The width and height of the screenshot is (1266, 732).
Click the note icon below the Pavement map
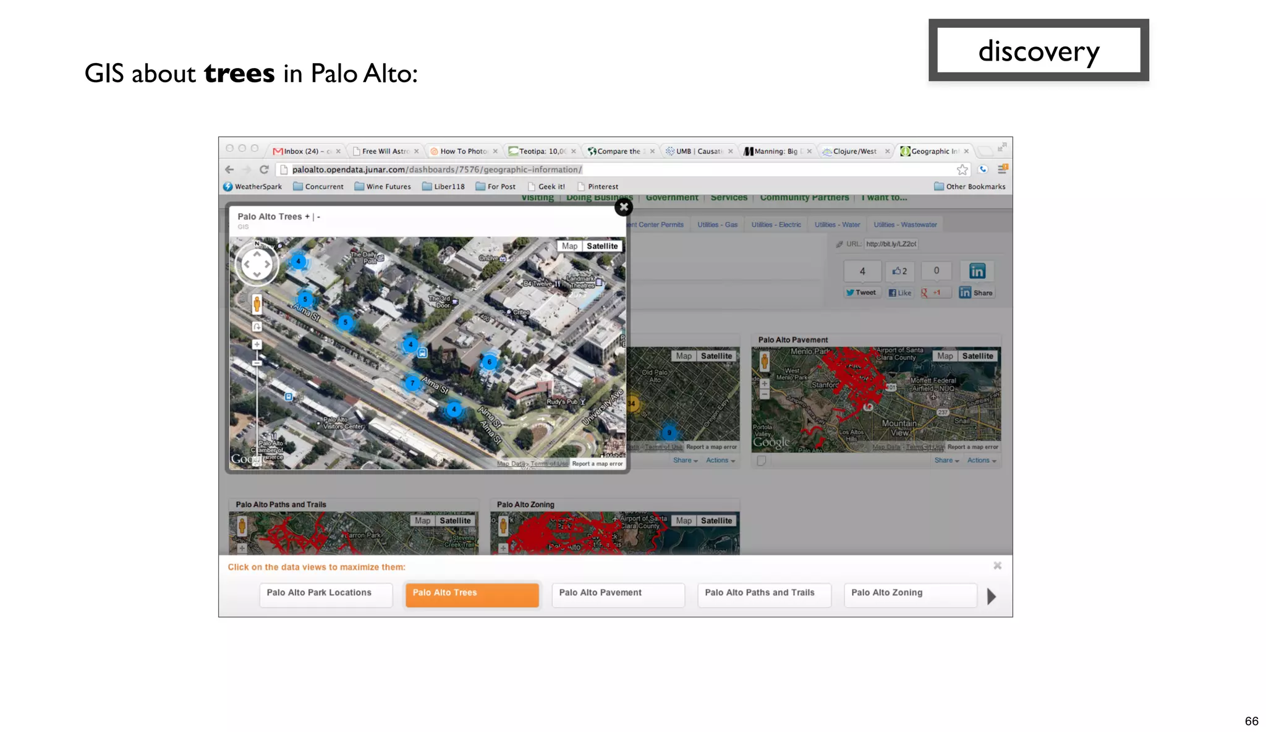762,461
